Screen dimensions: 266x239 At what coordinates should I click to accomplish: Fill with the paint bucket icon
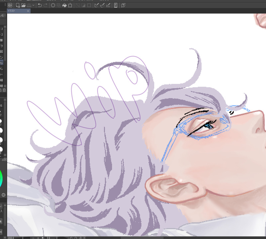(65, 5)
